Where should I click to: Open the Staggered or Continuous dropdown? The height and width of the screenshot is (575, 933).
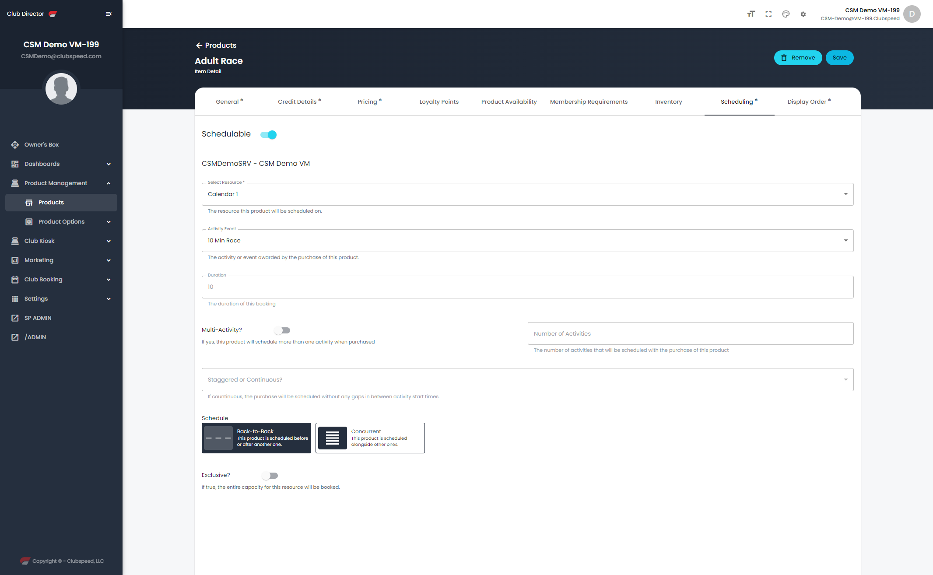[527, 380]
